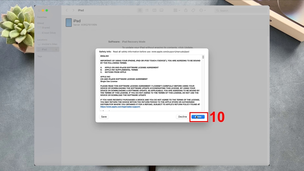Click the Favorites sidebar heading
The width and height of the screenshot is (304, 171).
tap(42, 17)
